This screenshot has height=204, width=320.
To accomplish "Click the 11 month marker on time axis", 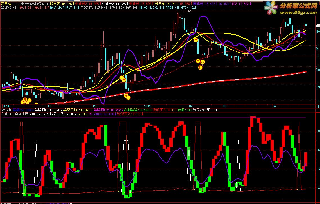I will (x=49, y=106).
